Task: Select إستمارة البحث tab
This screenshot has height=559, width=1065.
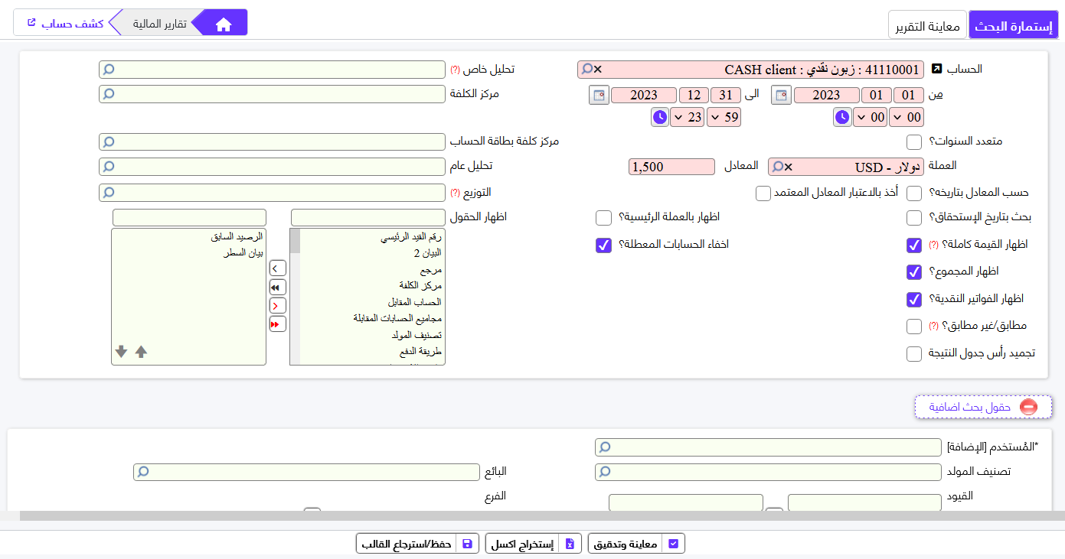Action: coord(1013,26)
